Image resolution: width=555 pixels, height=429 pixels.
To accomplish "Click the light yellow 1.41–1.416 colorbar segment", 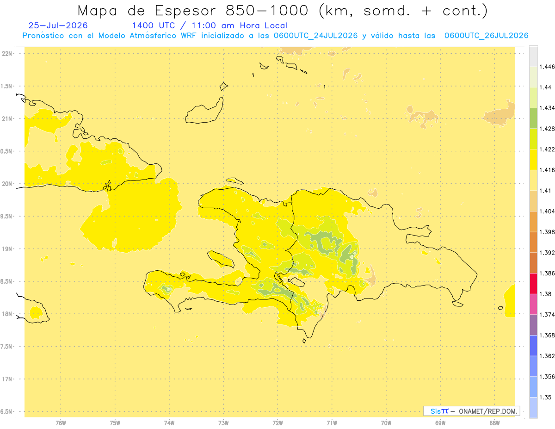I will [x=533, y=180].
